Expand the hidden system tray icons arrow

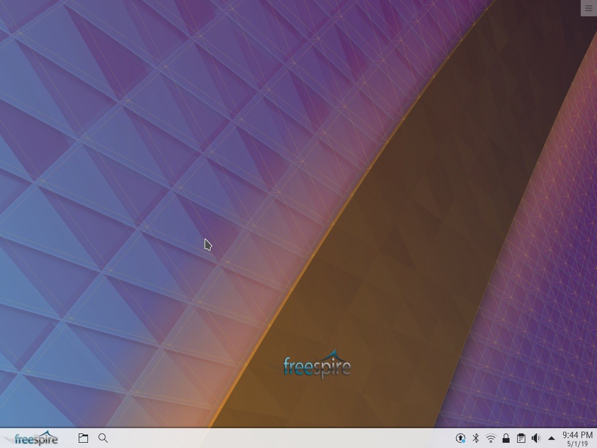click(551, 437)
